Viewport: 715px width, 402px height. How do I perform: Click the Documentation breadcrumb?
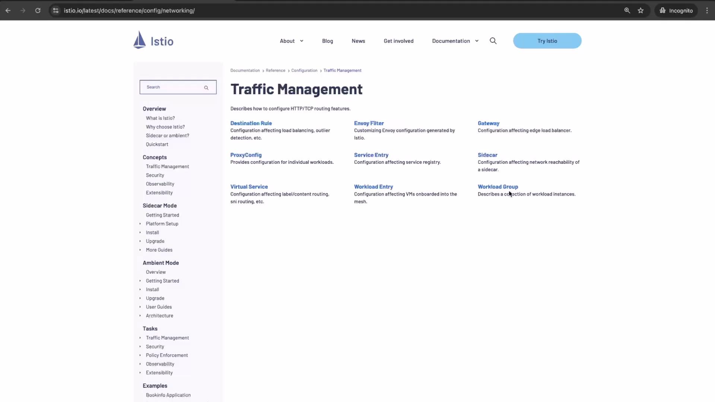tap(245, 70)
